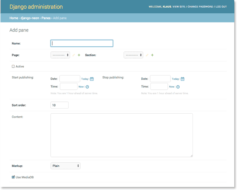Click the Stop publishing Time field
The width and height of the screenshot is (237, 190).
[159, 86]
